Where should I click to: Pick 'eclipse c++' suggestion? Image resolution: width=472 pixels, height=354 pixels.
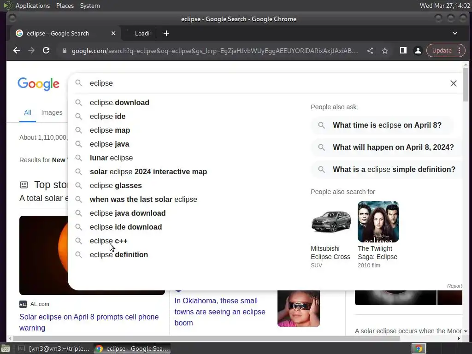click(x=108, y=241)
